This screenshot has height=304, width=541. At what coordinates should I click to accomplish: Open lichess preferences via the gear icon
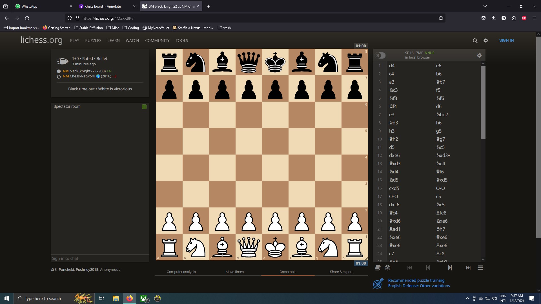(486, 41)
